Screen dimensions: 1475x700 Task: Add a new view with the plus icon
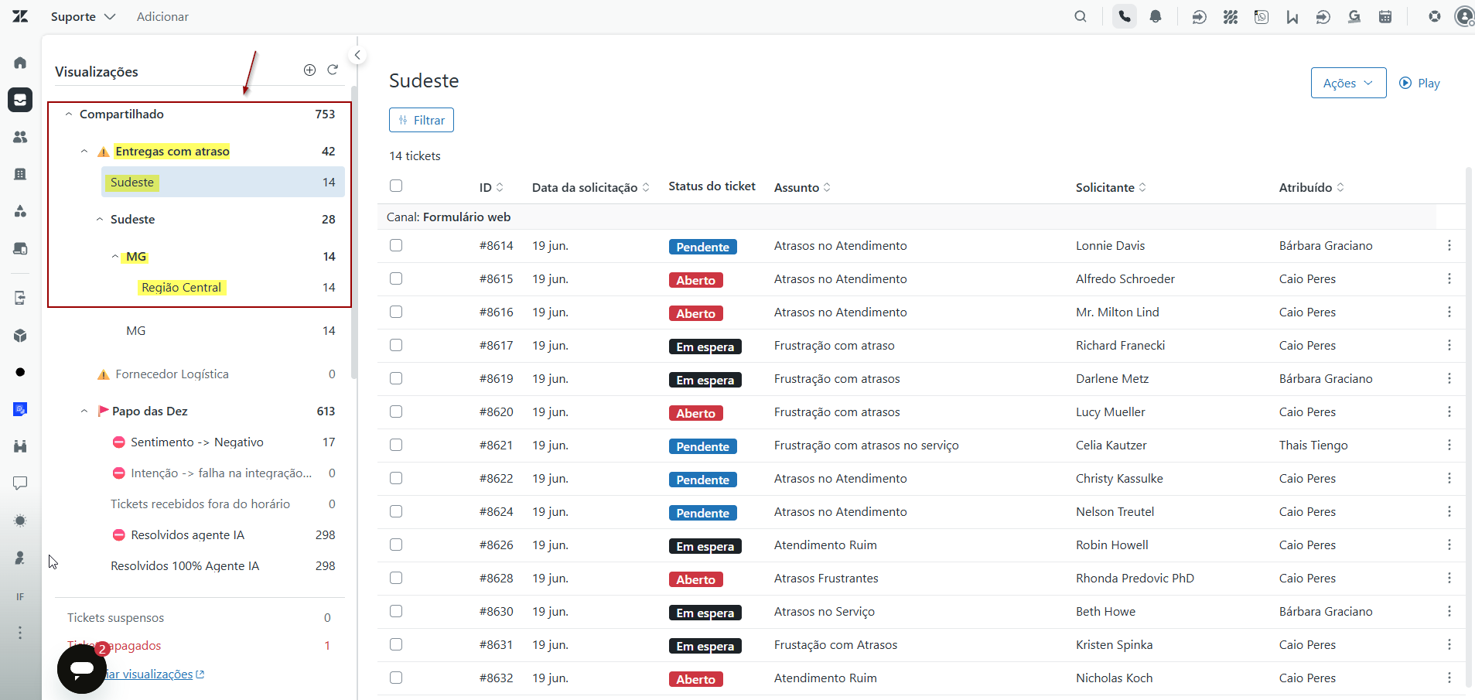[309, 70]
